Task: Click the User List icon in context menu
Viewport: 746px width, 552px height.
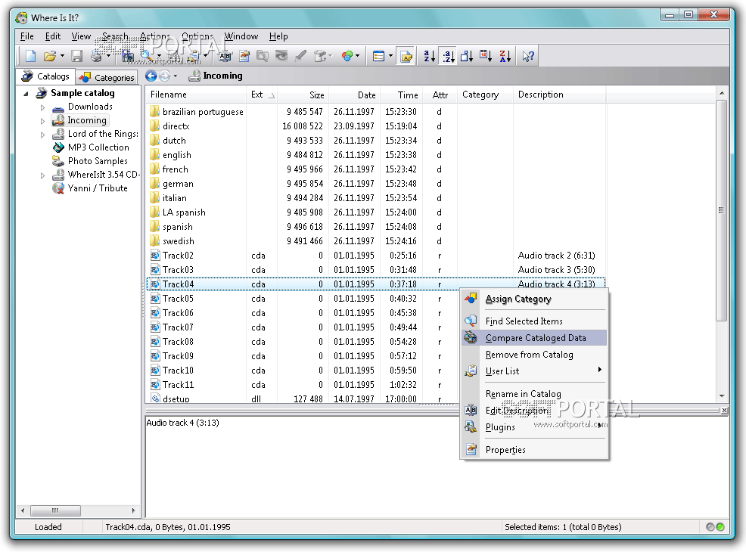Action: pyautogui.click(x=471, y=371)
